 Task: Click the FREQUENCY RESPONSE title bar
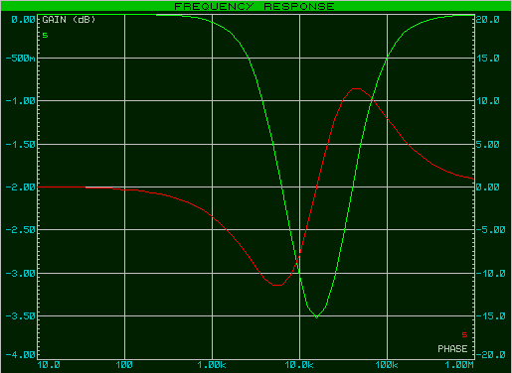click(256, 6)
